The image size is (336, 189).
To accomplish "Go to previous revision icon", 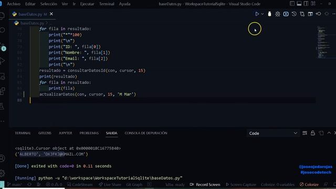I will 319,14.
